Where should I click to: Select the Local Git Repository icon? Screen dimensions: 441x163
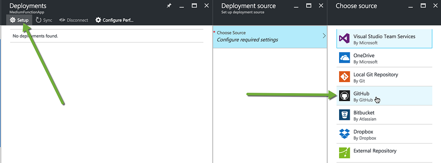(344, 77)
